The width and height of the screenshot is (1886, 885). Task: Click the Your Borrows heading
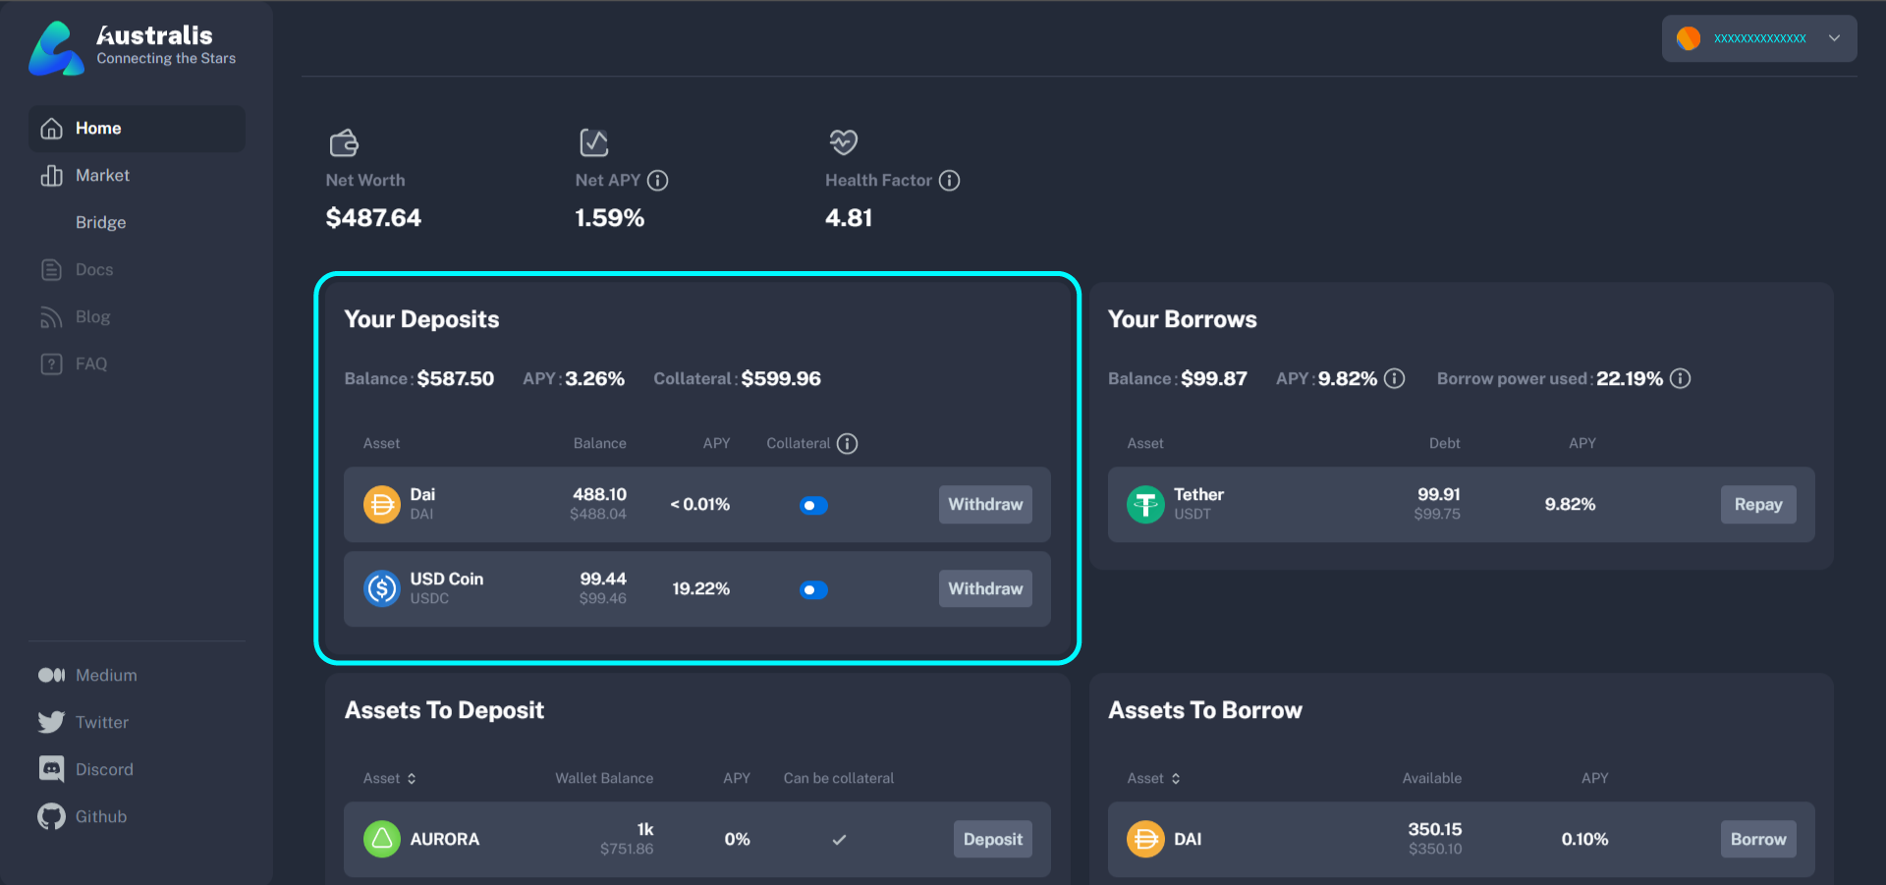click(x=1182, y=320)
